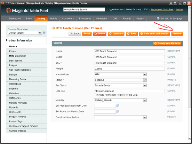Switch to the Descriptions tab
The height and width of the screenshot is (144, 192).
pyautogui.click(x=26, y=60)
